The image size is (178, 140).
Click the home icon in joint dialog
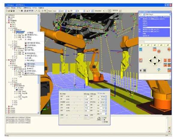(99, 118)
